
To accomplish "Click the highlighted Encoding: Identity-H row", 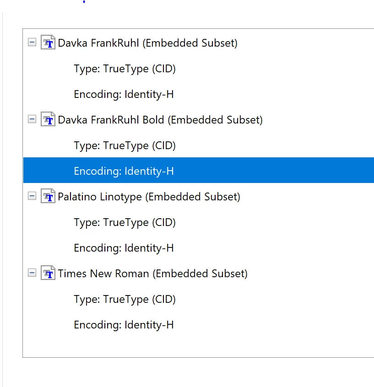I will [x=124, y=171].
